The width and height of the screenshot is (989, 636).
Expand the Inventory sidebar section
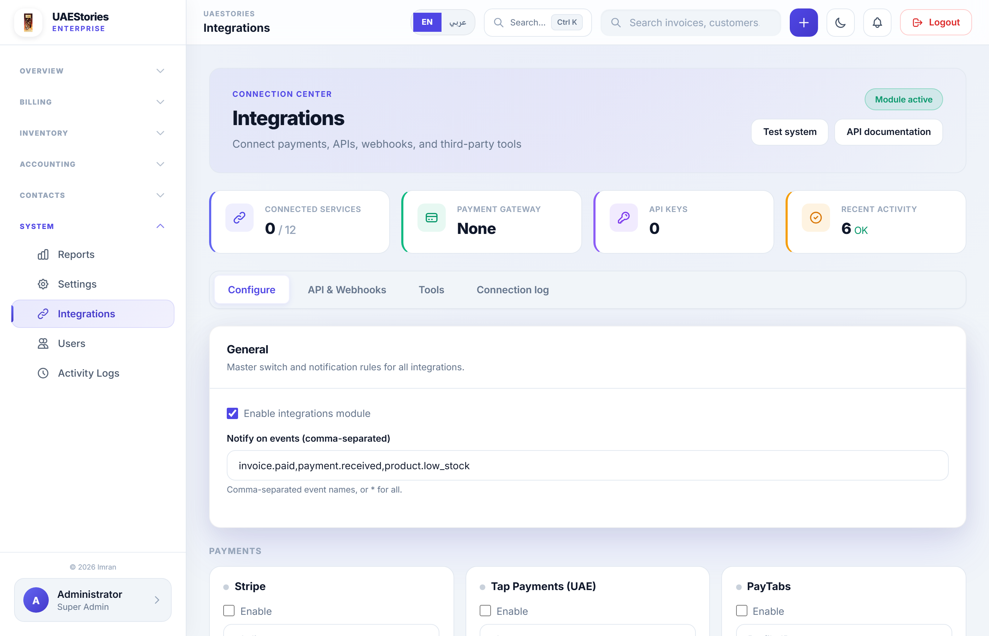93,133
